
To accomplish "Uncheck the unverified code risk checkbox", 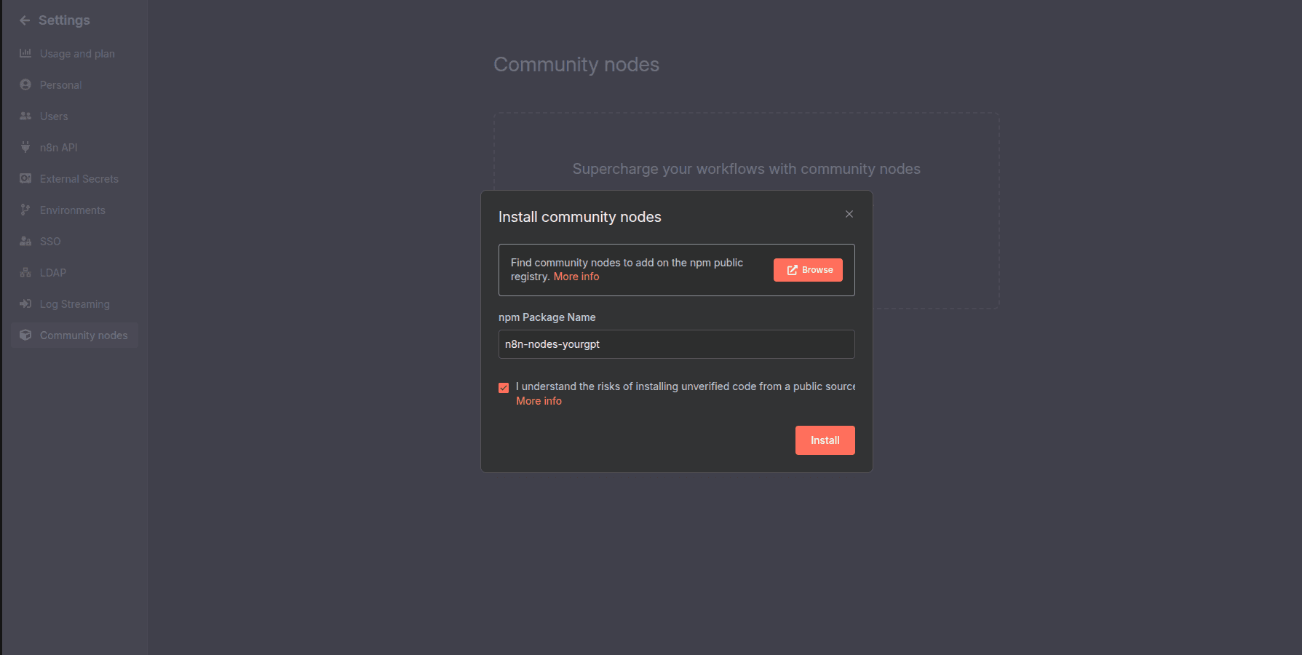I will click(x=504, y=387).
